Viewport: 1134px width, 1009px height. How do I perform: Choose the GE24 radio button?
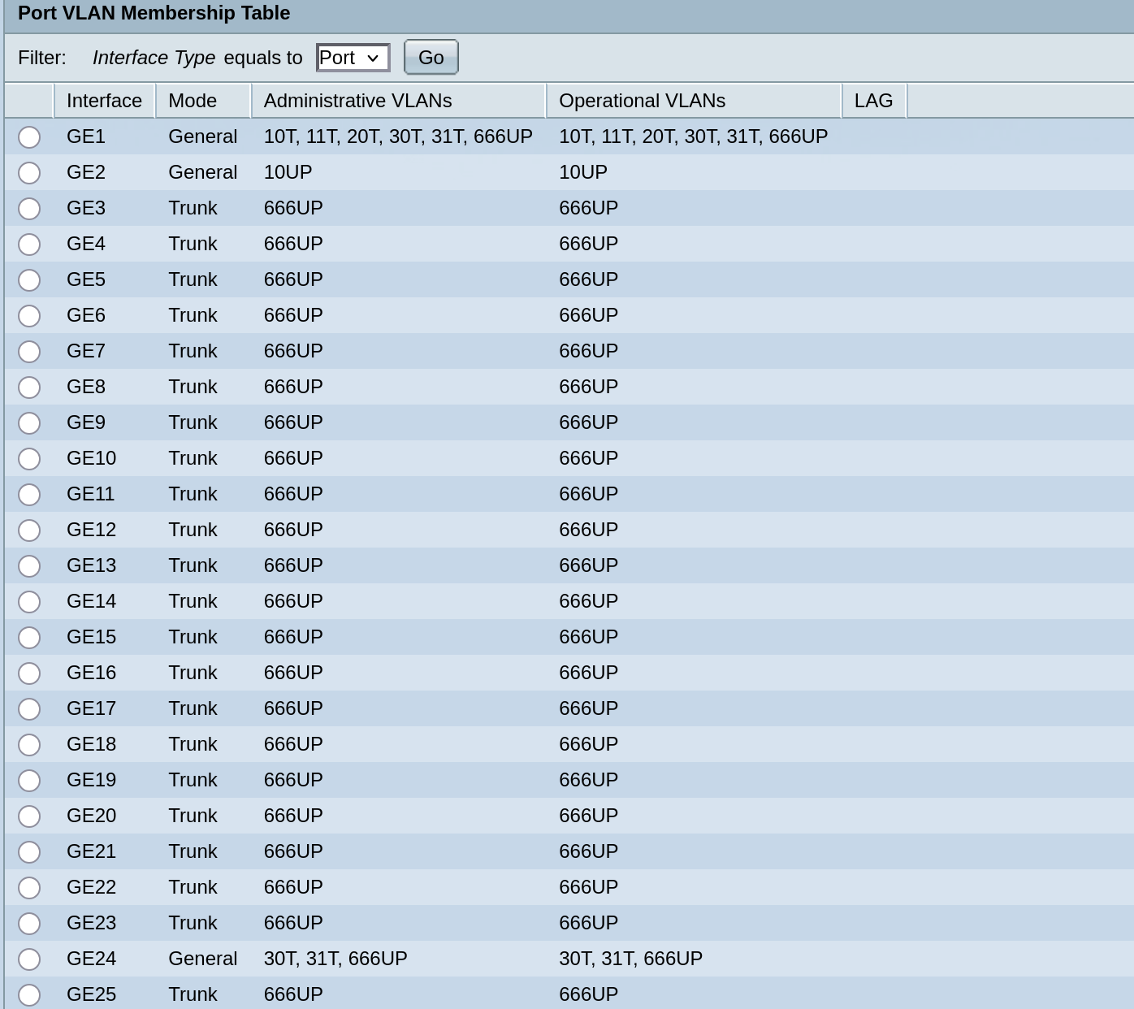(29, 959)
